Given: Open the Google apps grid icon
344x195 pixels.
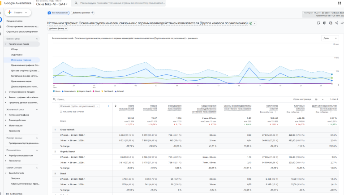Looking at the screenshot, I should click(340, 3).
